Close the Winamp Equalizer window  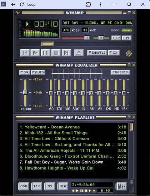tap(134, 65)
